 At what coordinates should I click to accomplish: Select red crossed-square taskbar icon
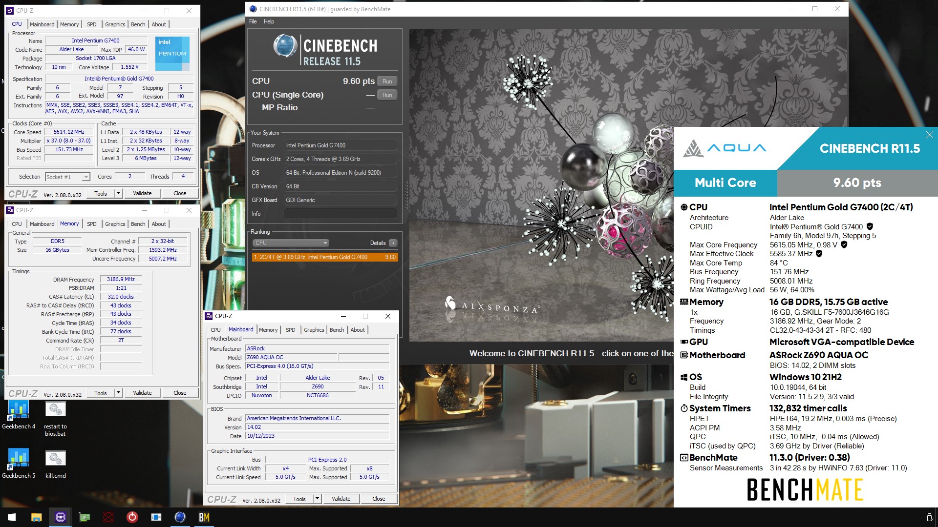click(108, 517)
